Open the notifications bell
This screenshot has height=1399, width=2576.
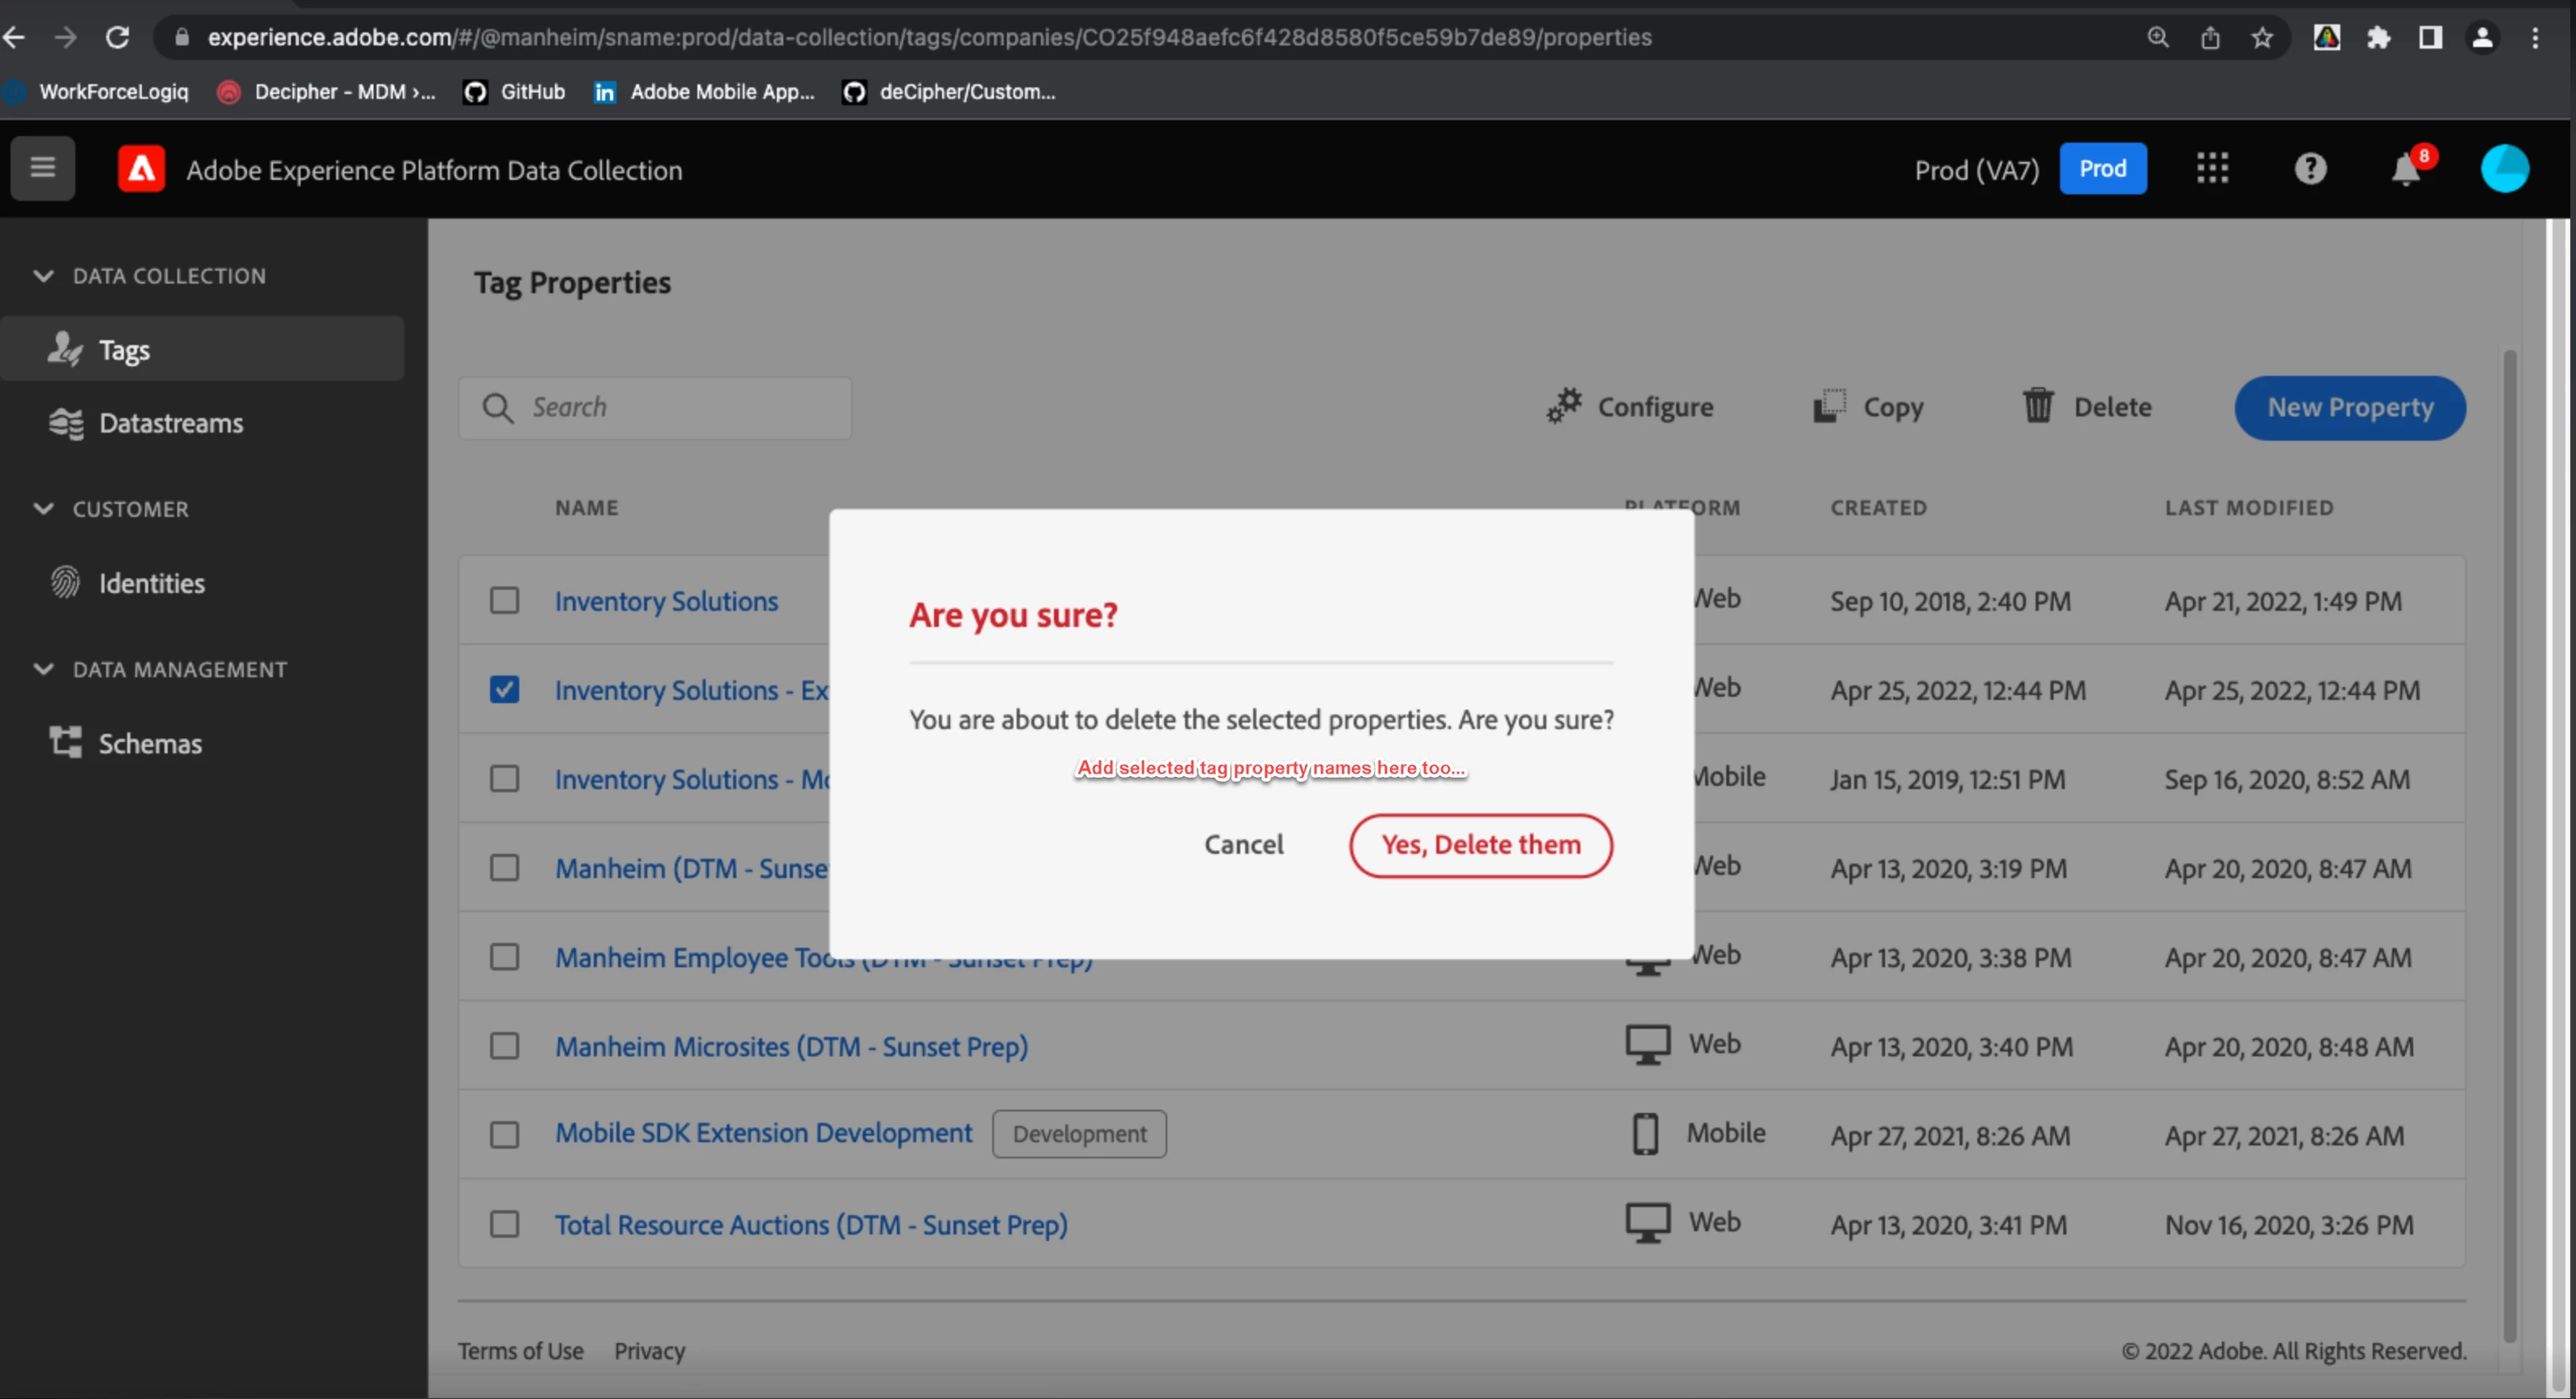coord(2406,170)
